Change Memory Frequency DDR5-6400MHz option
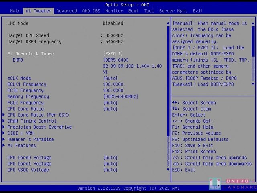257x193 pixels. pos(121,96)
